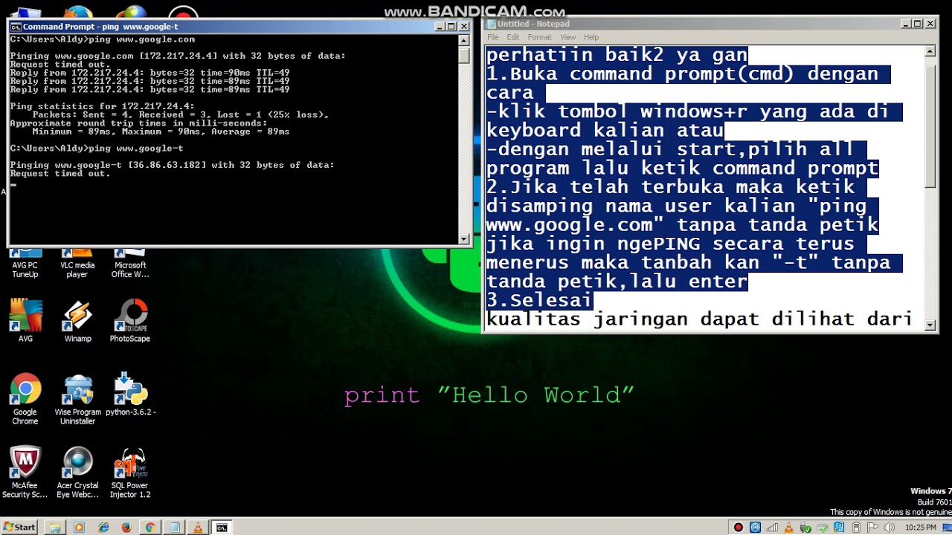Switch to VLC in the taskbar
Screen dimensions: 952x535
click(x=198, y=528)
